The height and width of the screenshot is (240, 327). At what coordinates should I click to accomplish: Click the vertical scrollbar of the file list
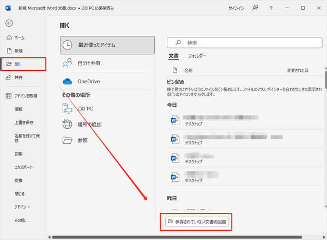point(325,80)
